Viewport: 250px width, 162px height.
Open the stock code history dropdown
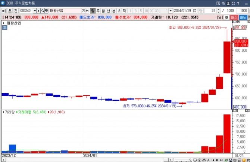click(35, 11)
